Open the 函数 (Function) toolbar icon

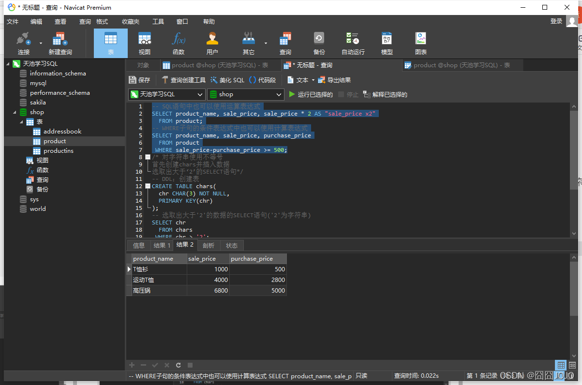(179, 44)
